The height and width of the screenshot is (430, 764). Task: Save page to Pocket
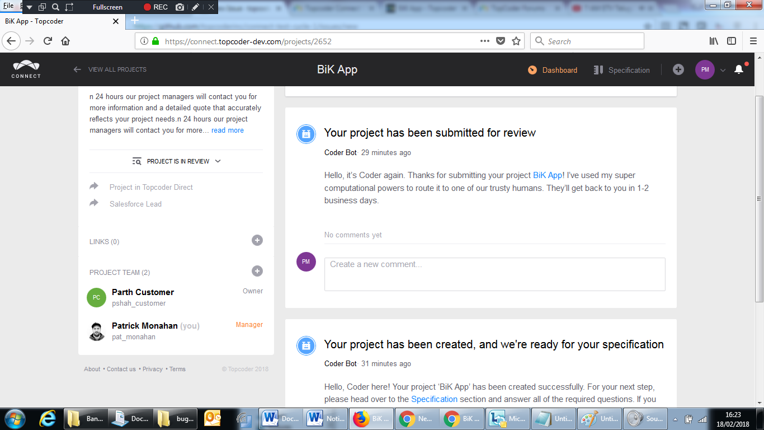pos(501,41)
